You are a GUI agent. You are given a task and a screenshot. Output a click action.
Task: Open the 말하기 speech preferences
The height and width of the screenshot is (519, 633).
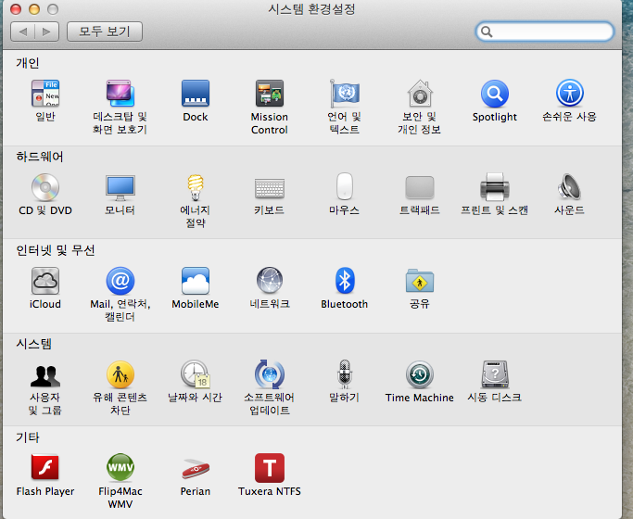pos(345,374)
